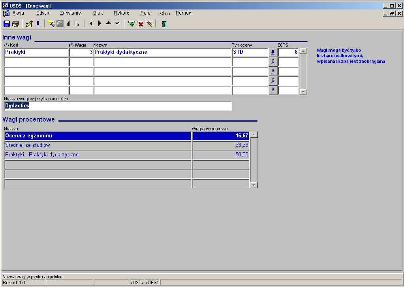This screenshot has height=287, width=404.
Task: Open the Pole menu
Action: point(145,13)
